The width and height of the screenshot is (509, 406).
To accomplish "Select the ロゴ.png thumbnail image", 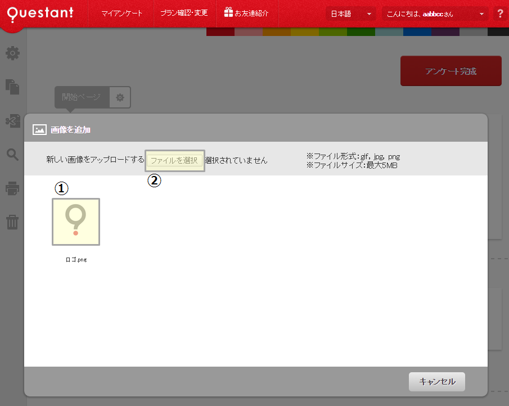I will pyautogui.click(x=76, y=222).
